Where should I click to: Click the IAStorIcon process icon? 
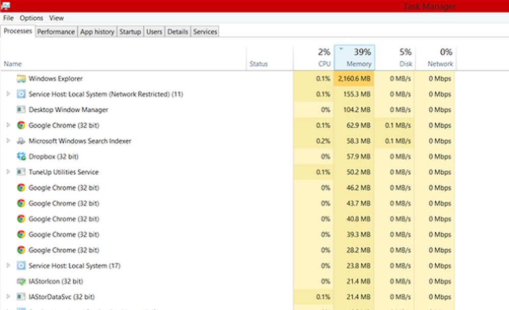click(21, 282)
